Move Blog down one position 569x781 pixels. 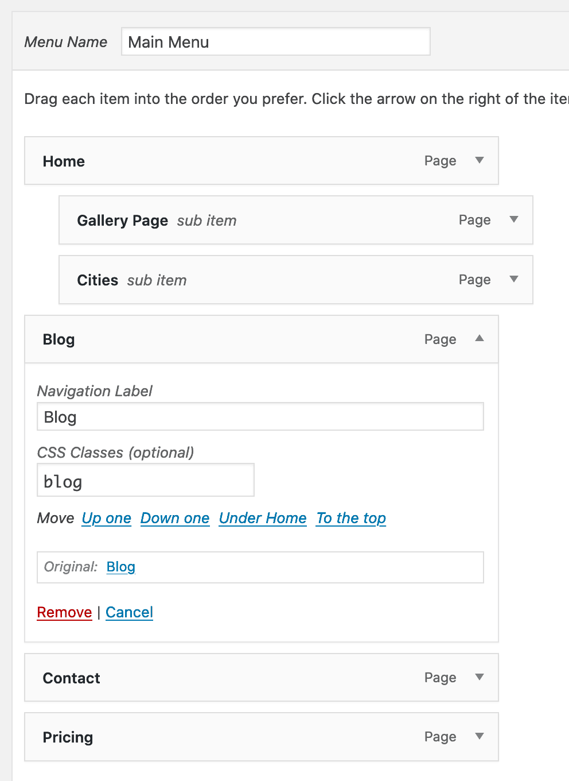point(175,518)
